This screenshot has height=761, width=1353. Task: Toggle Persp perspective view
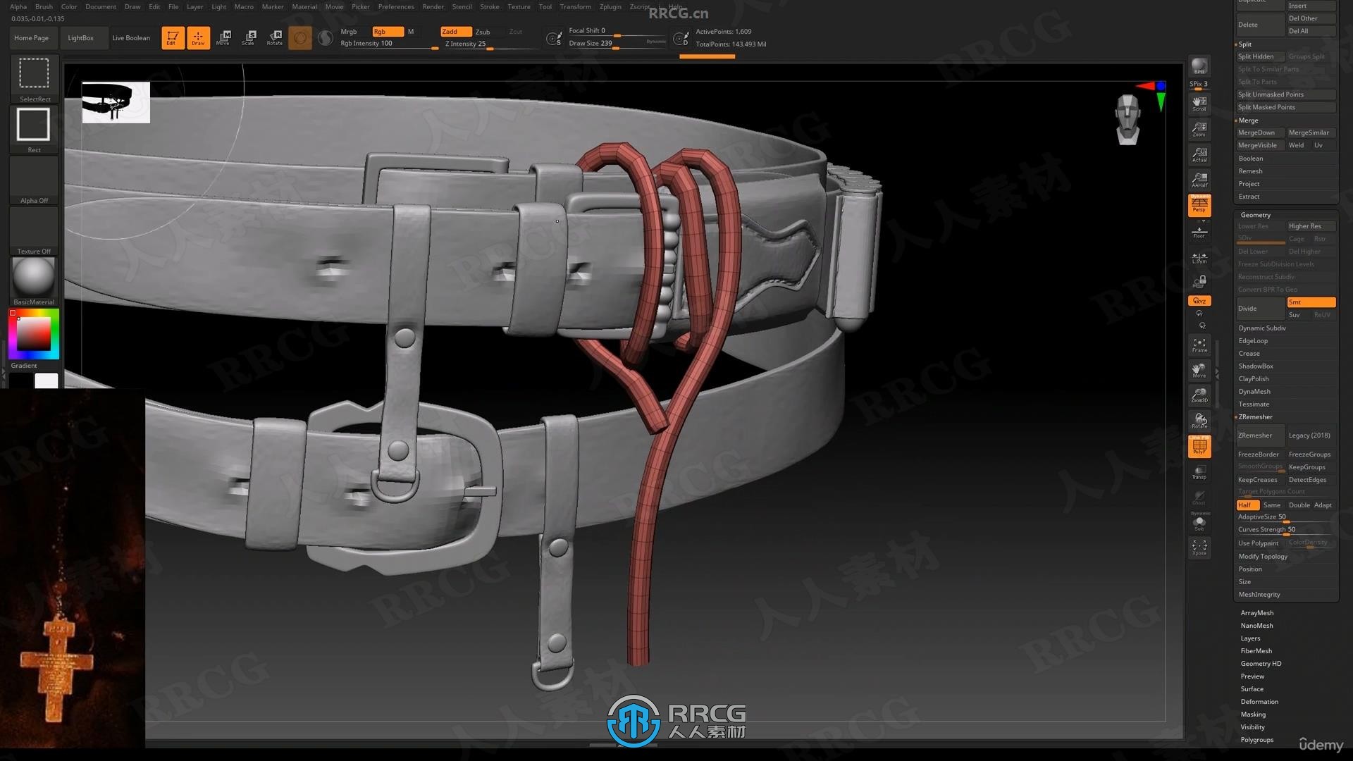click(1199, 205)
